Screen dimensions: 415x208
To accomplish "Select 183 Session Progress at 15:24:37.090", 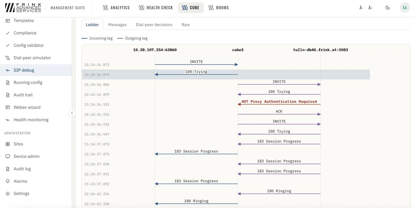I will click(279, 163).
